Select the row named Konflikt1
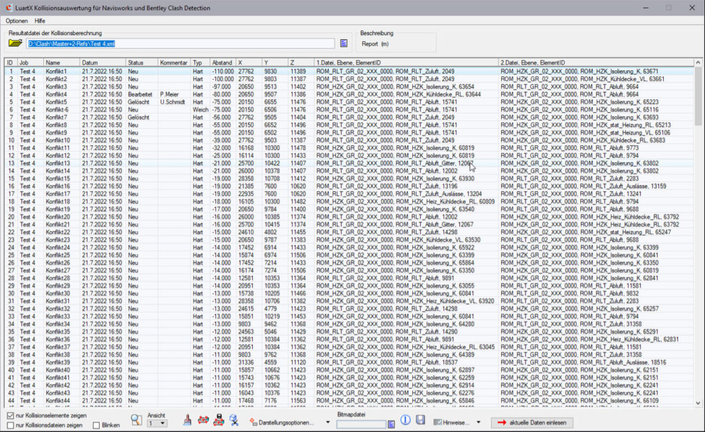The image size is (705, 432). click(x=349, y=72)
